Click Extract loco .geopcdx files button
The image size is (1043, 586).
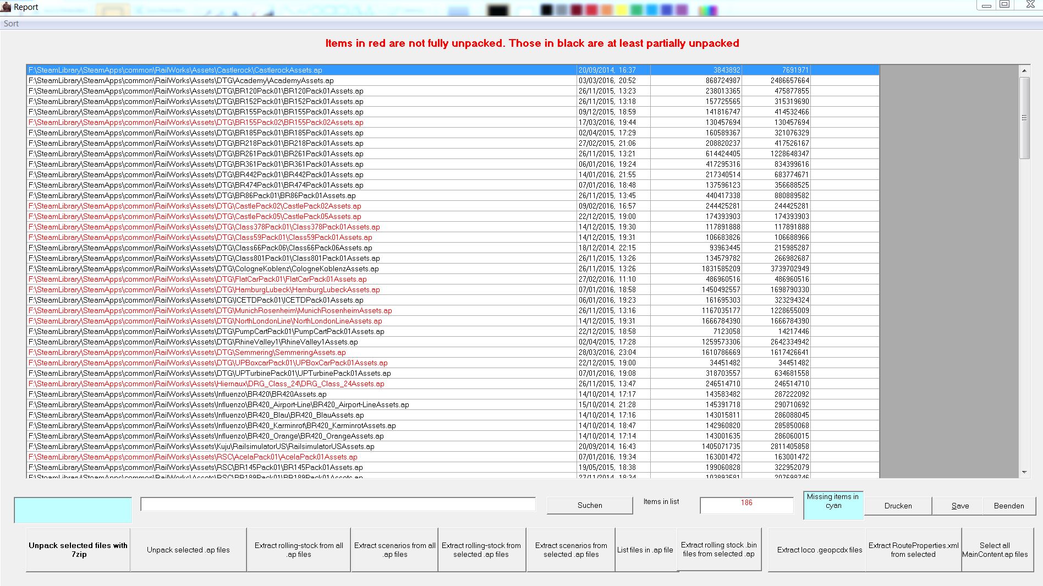[x=819, y=550]
